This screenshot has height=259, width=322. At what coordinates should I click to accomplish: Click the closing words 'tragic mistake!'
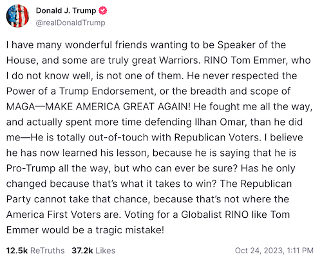(130, 230)
